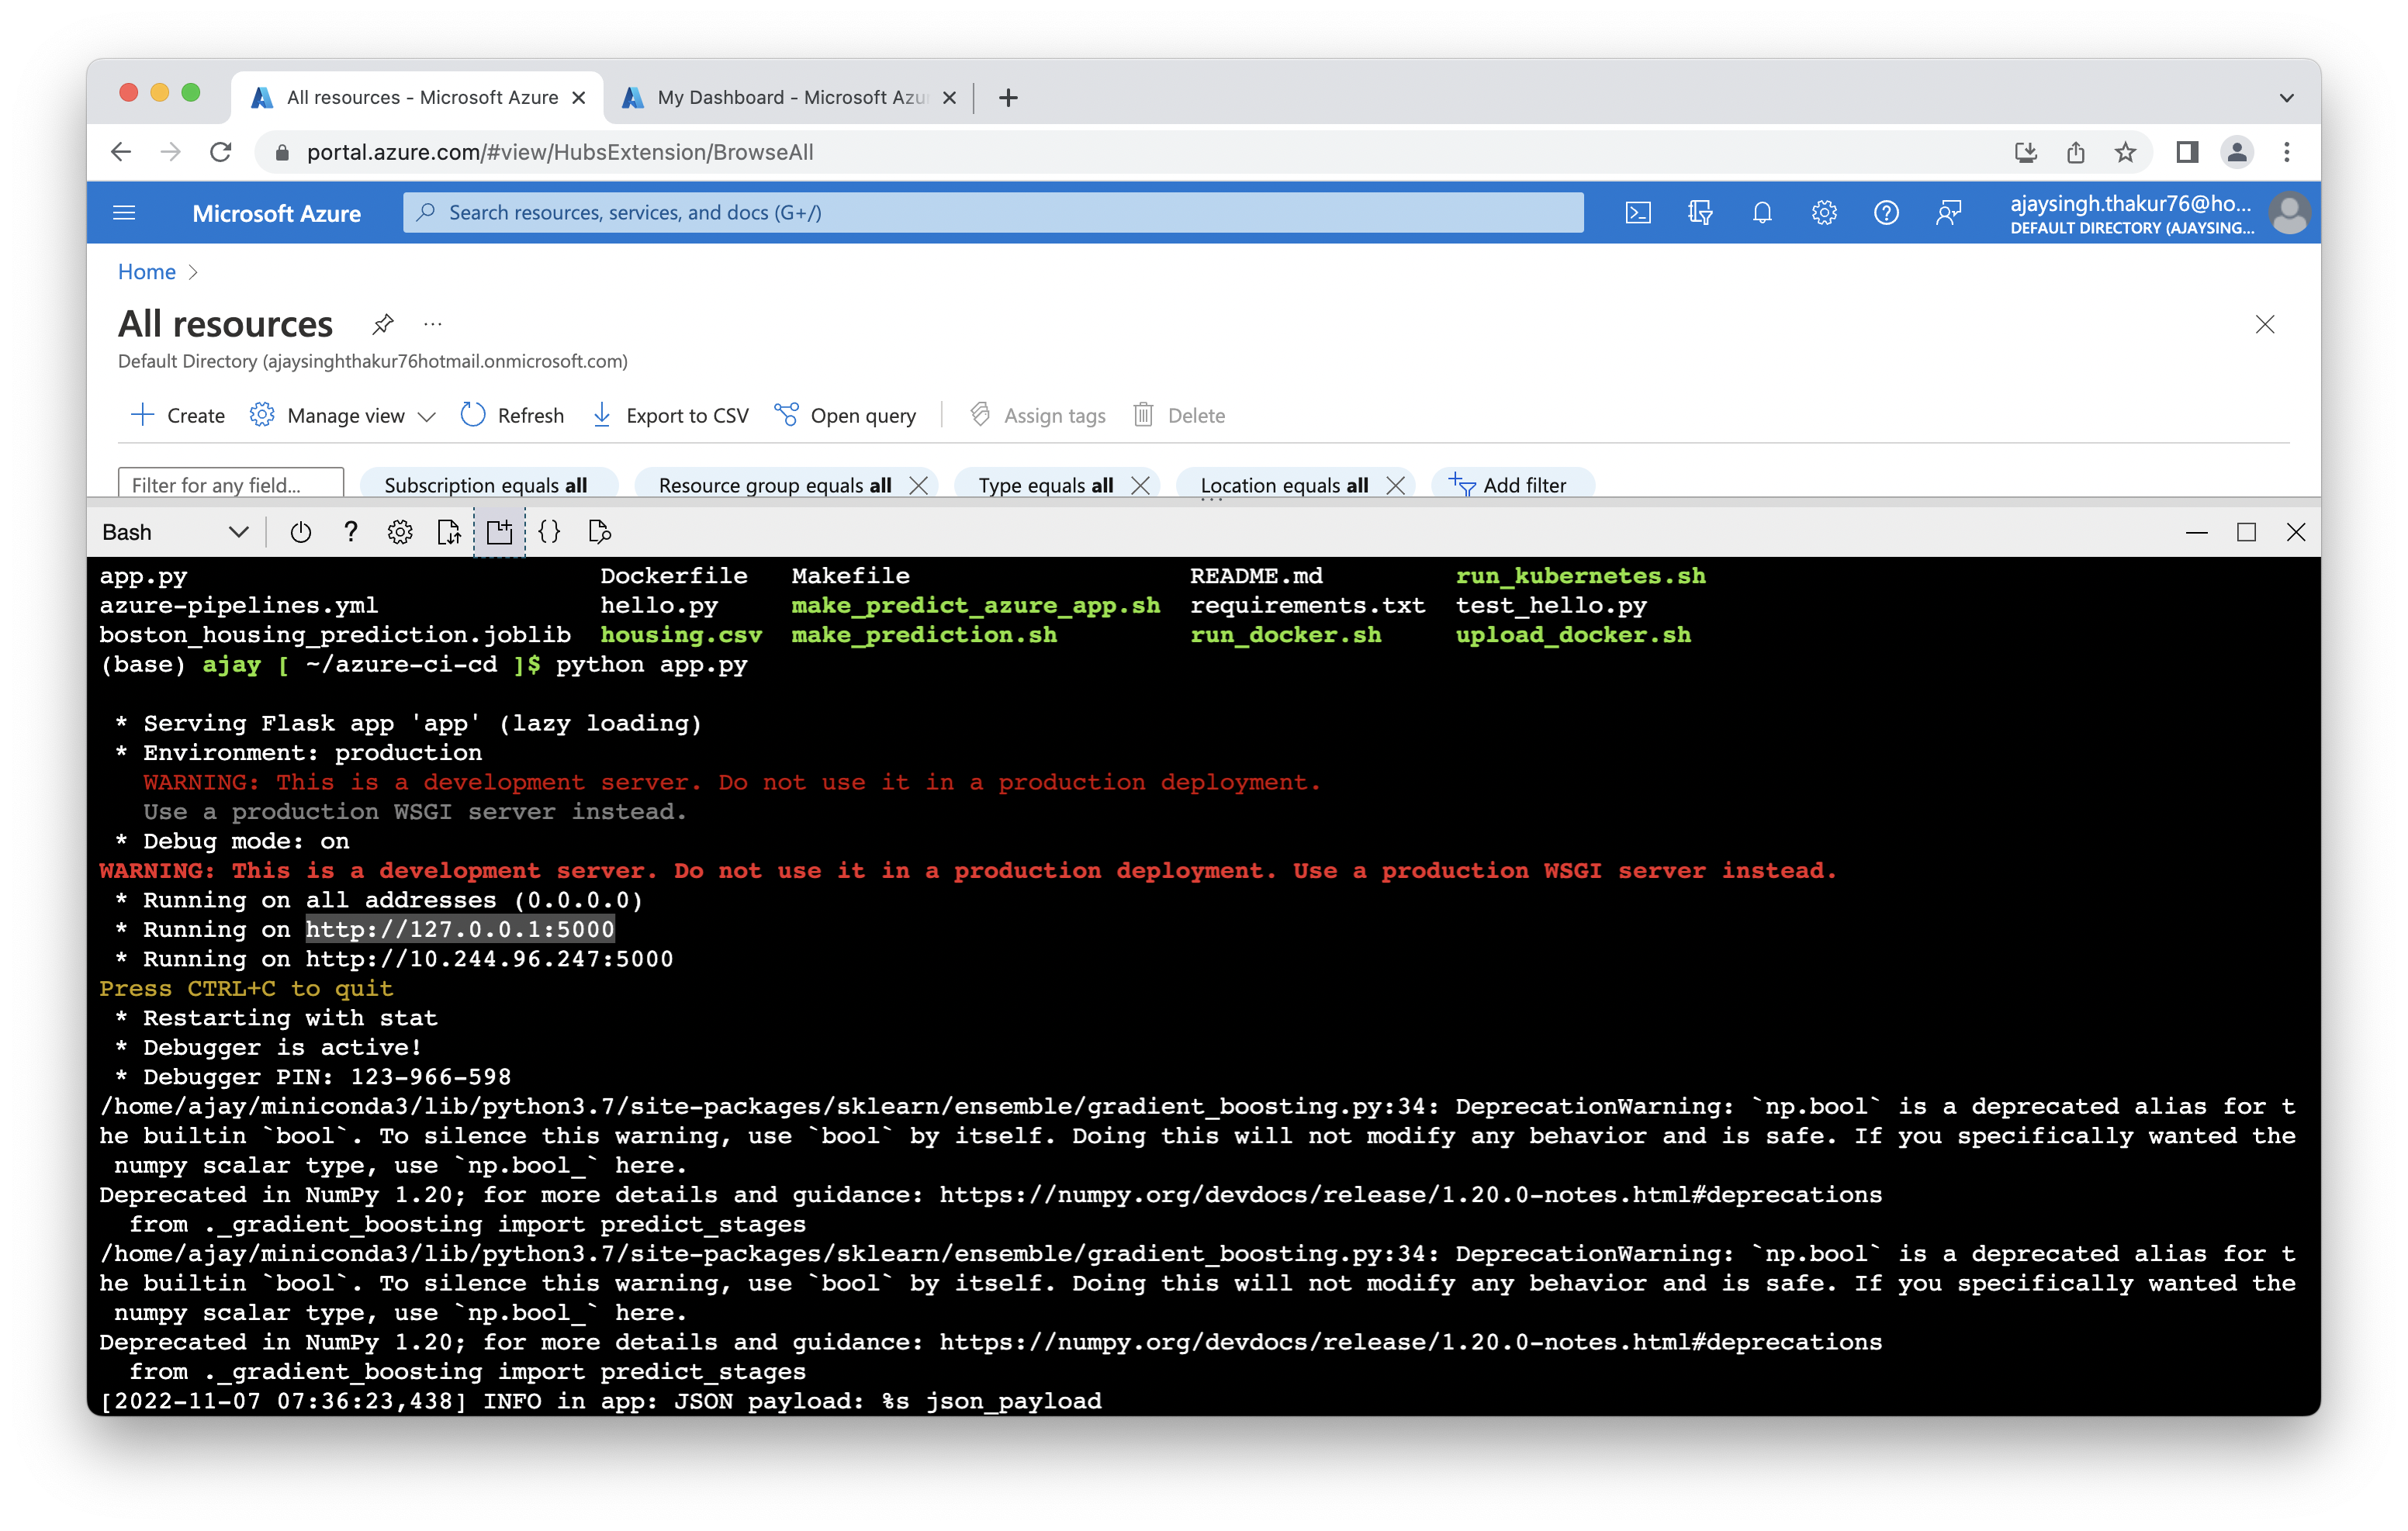This screenshot has height=1531, width=2408.
Task: Click the Cloud Shell restart power icon
Action: click(300, 532)
